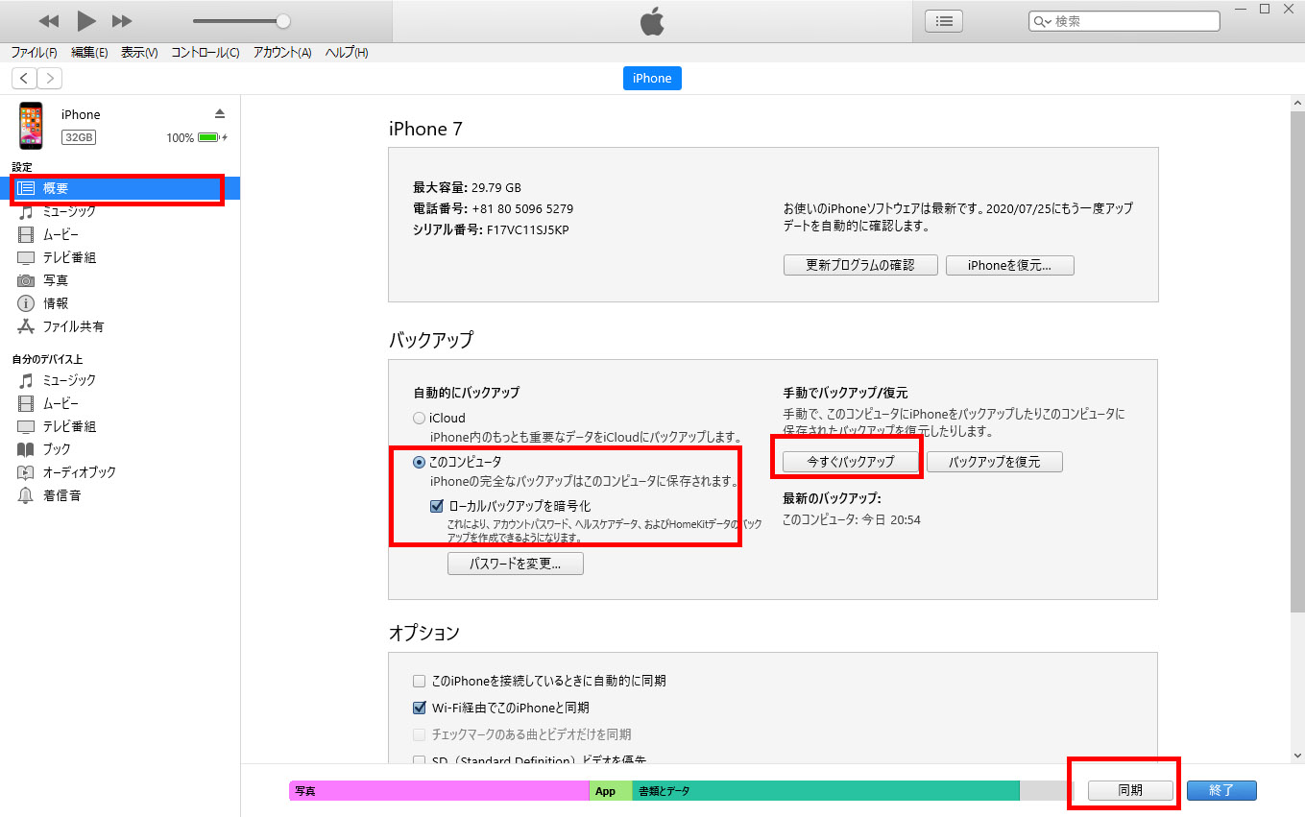Click the App storage bar segment
Screen dimensions: 1305x817
(x=611, y=791)
